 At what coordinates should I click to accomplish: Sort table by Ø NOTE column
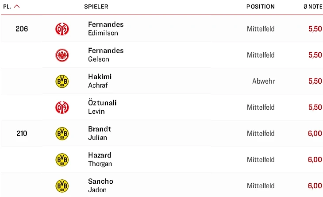tap(313, 7)
